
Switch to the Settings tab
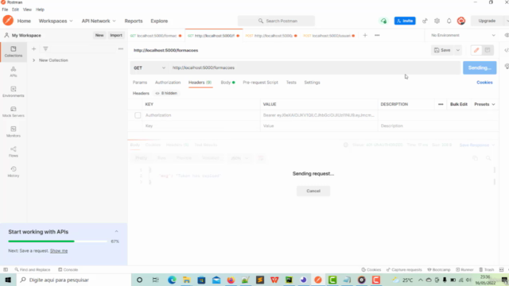click(312, 83)
